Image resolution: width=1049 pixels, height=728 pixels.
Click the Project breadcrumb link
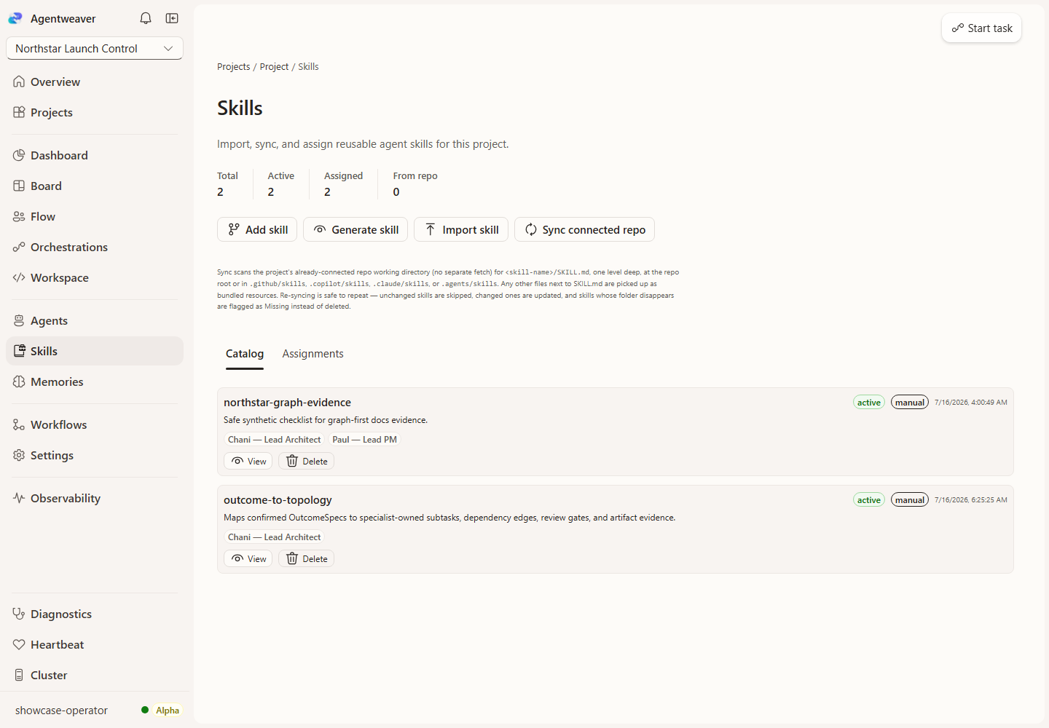point(274,66)
